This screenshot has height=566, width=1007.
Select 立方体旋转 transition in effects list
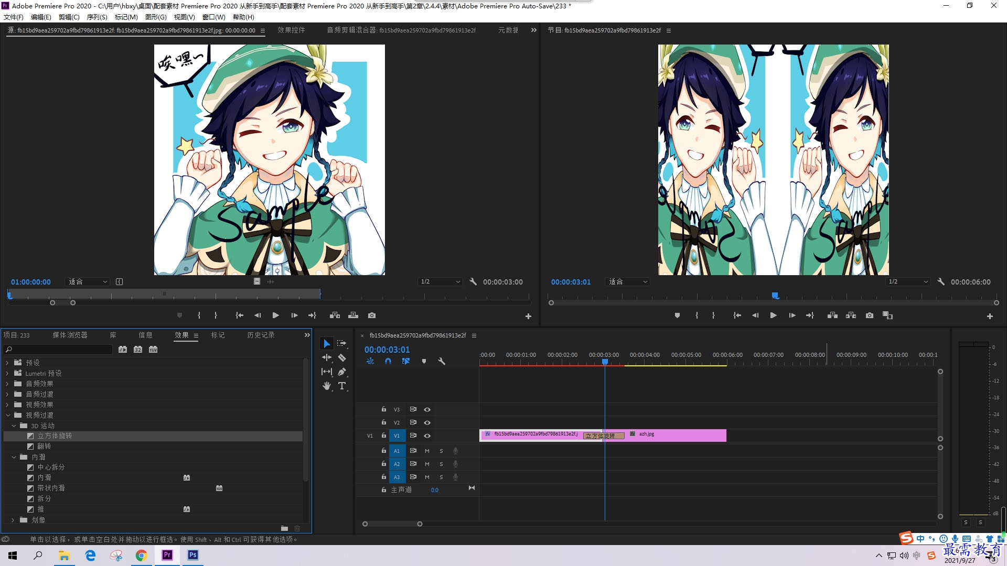(55, 436)
